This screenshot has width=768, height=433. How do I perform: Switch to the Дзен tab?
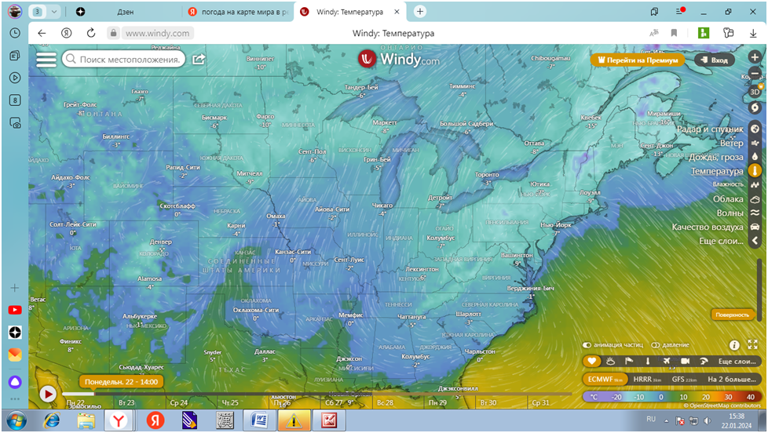[x=126, y=12]
